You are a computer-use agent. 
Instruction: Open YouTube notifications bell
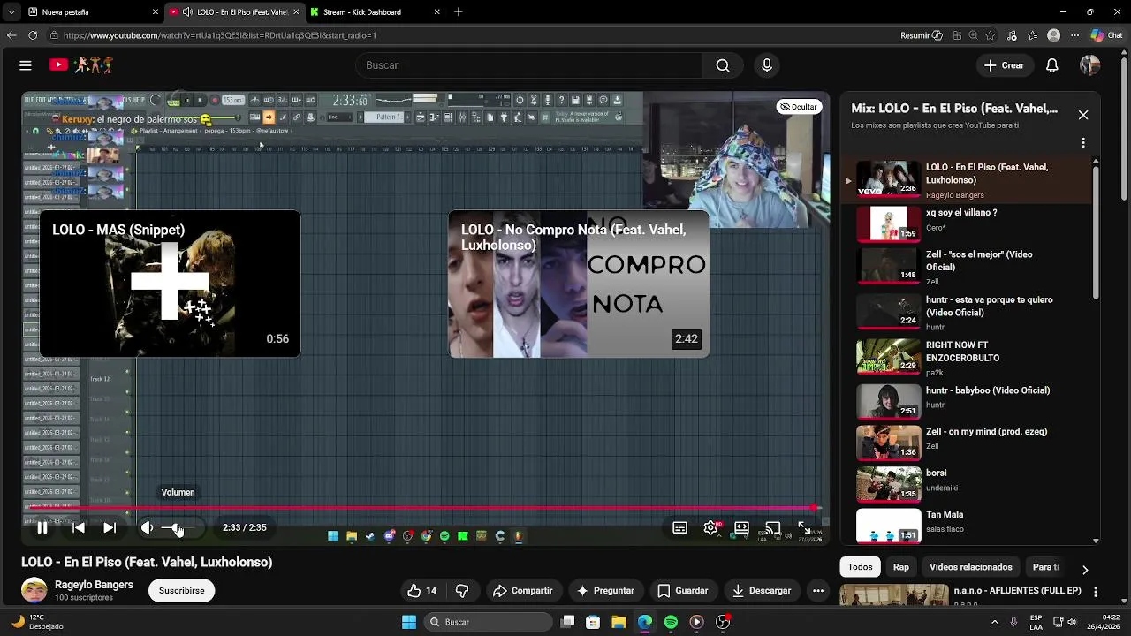[1052, 65]
